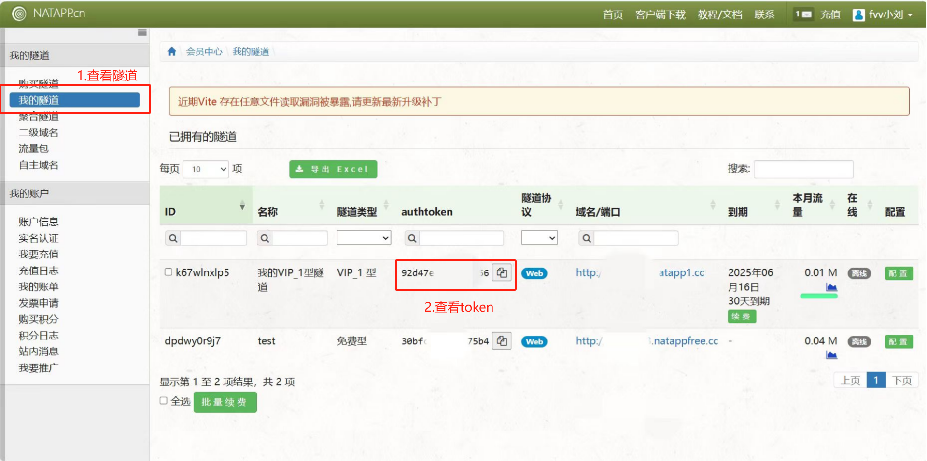Tick the checkbox for tunnel k67wlnxlp5
This screenshot has height=461, width=927.
click(169, 272)
